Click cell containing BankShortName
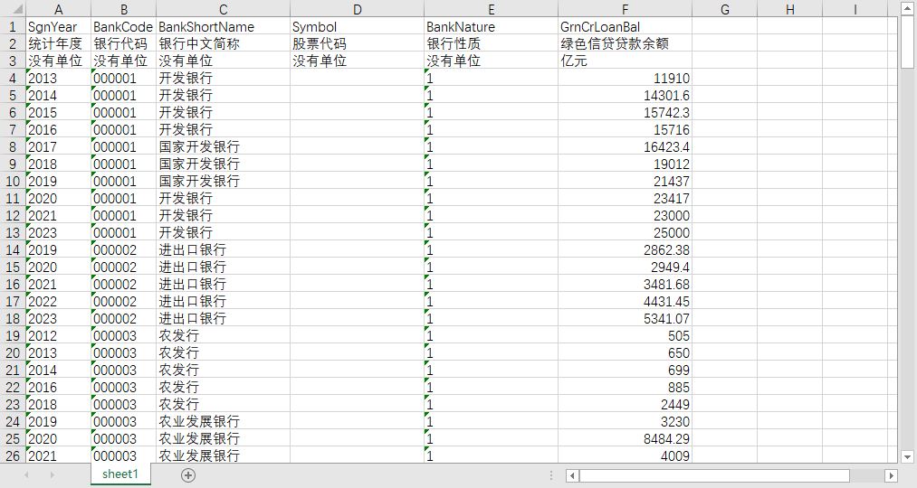The image size is (917, 488). 224,26
